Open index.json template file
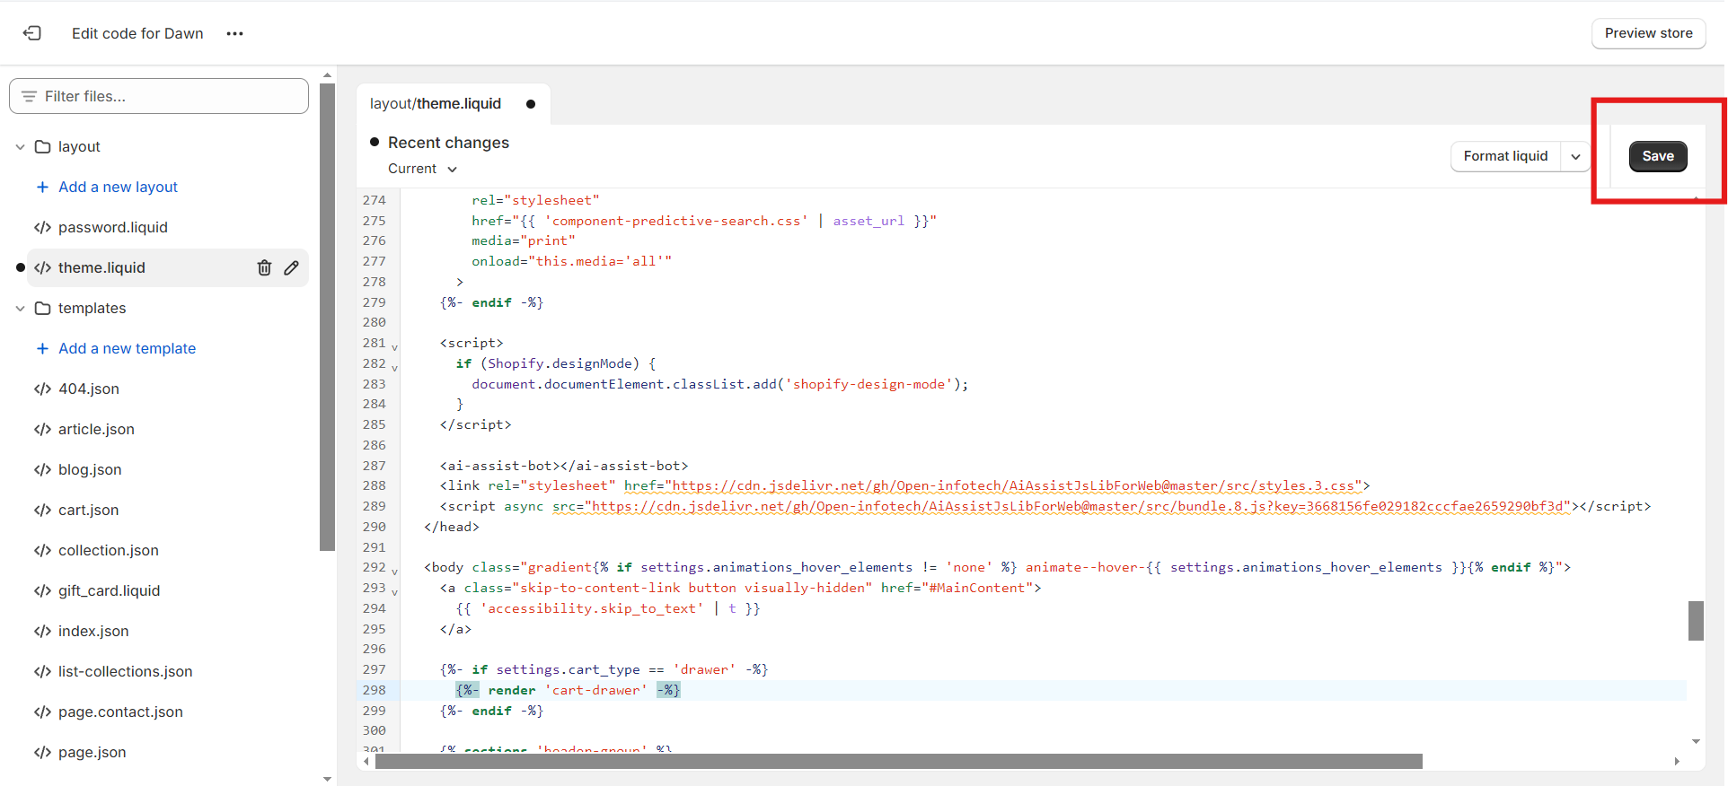 (x=93, y=631)
